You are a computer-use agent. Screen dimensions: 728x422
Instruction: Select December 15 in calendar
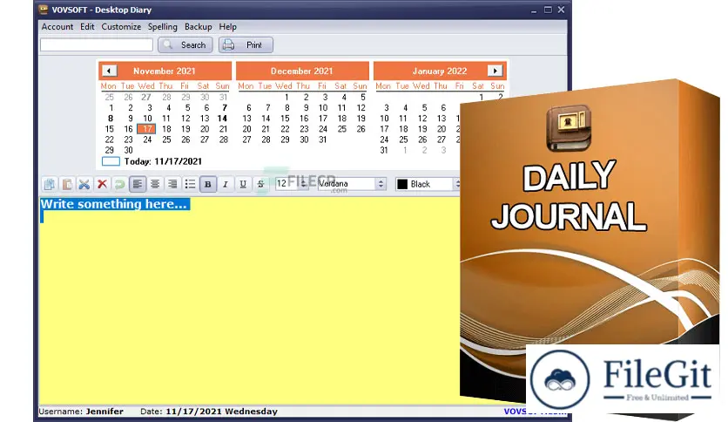click(285, 118)
